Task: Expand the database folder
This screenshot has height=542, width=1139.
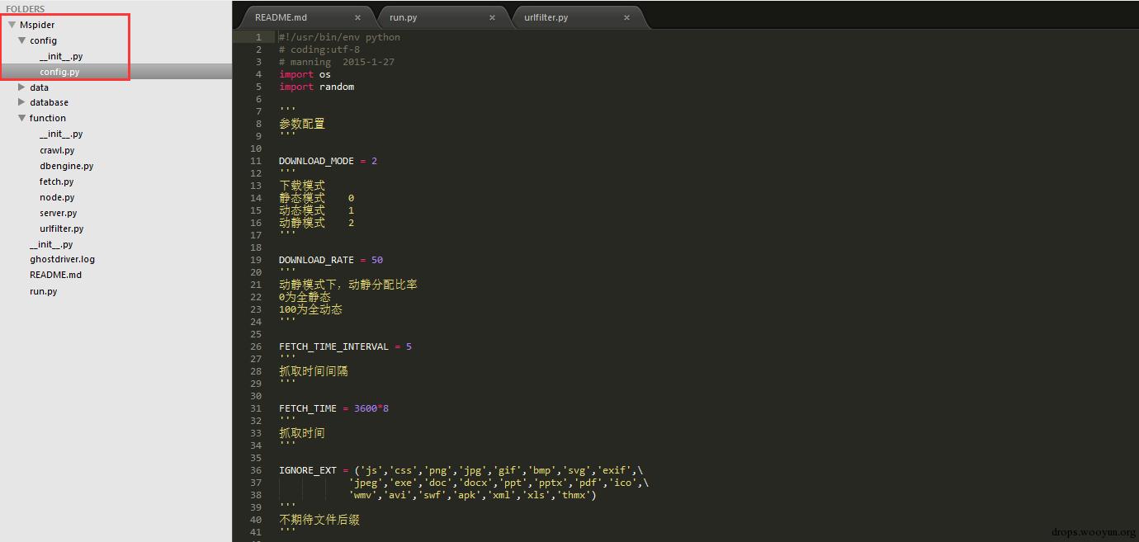Action: pos(22,103)
